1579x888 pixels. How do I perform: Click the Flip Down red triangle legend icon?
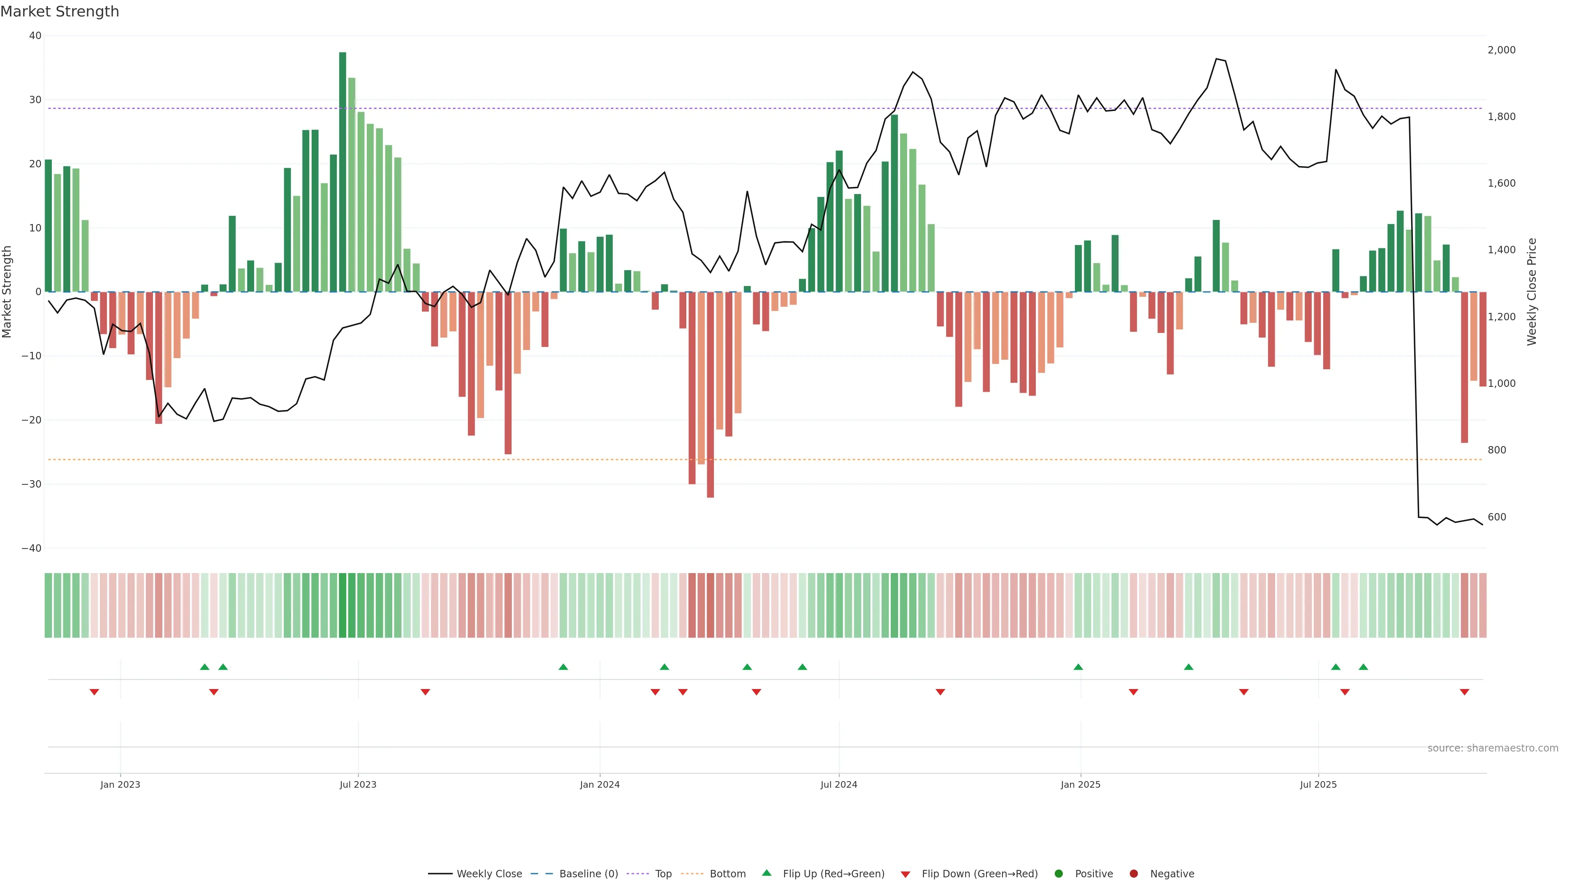pos(905,874)
